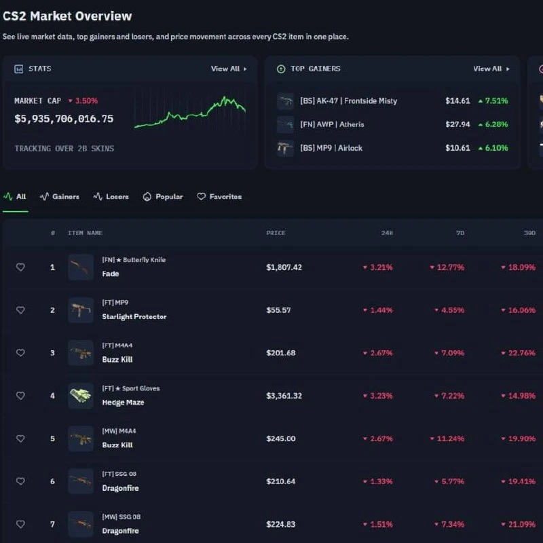This screenshot has width=543, height=543.
Task: Click the market cap line chart
Action: [x=190, y=112]
